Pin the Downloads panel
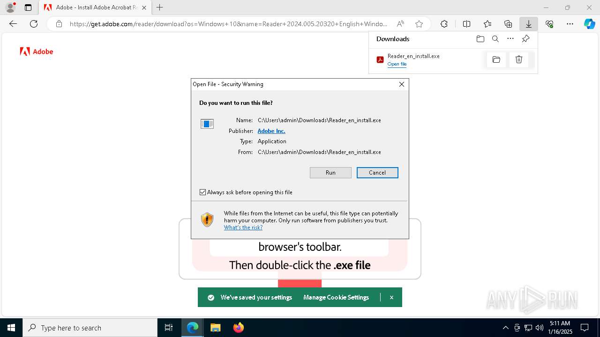This screenshot has height=337, width=600. point(525,39)
